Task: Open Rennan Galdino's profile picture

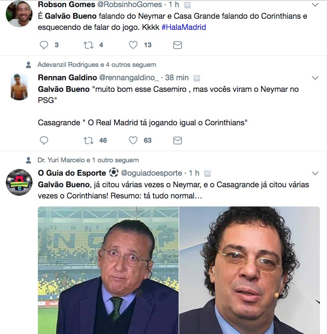Action: 19,87
